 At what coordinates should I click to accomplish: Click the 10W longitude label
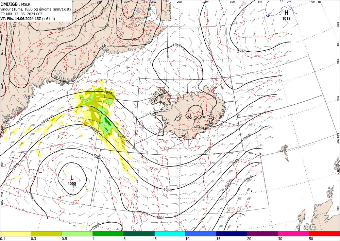[x=233, y=1]
